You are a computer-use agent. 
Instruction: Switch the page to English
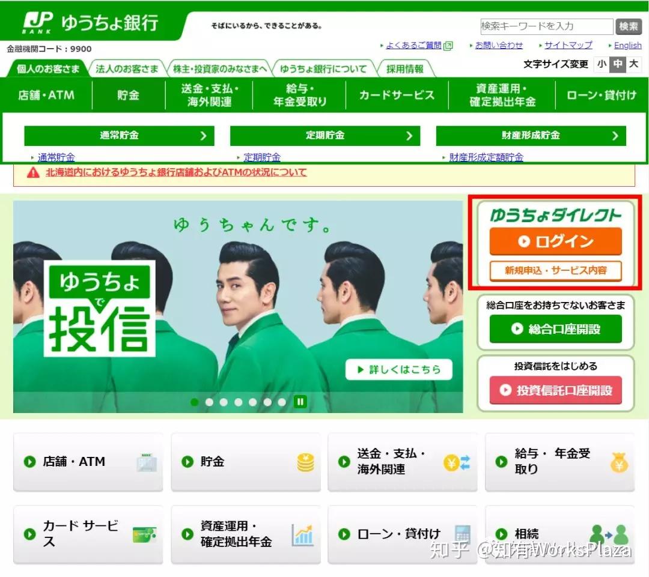(x=627, y=45)
